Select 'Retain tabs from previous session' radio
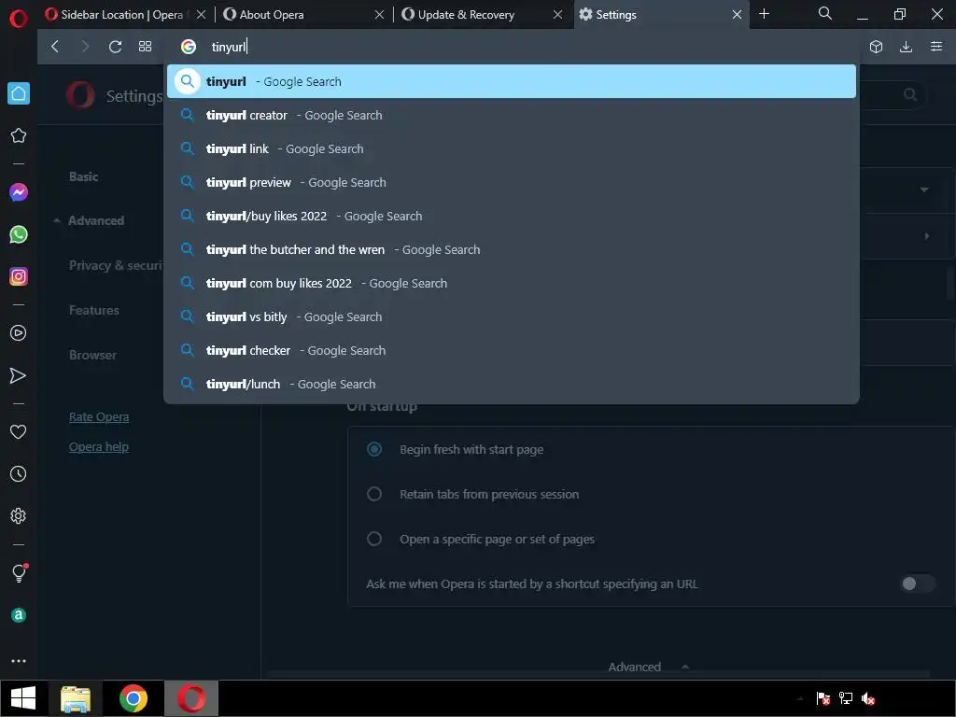956x717 pixels. coord(374,494)
